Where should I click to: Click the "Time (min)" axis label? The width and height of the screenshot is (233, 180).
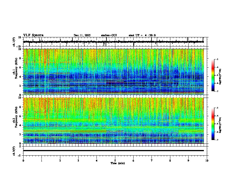[x=118, y=163]
